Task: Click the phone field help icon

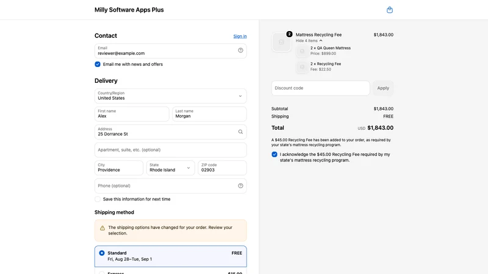Action: 240,186
